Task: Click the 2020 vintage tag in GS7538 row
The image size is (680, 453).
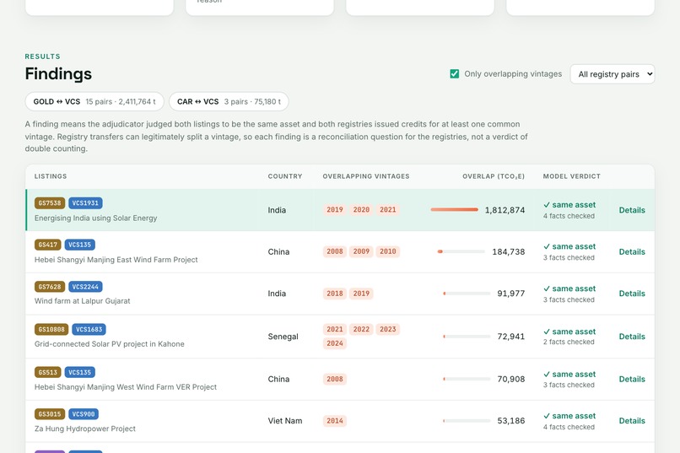Action: tap(361, 210)
